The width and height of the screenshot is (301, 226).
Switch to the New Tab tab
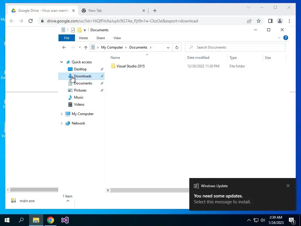(113, 11)
